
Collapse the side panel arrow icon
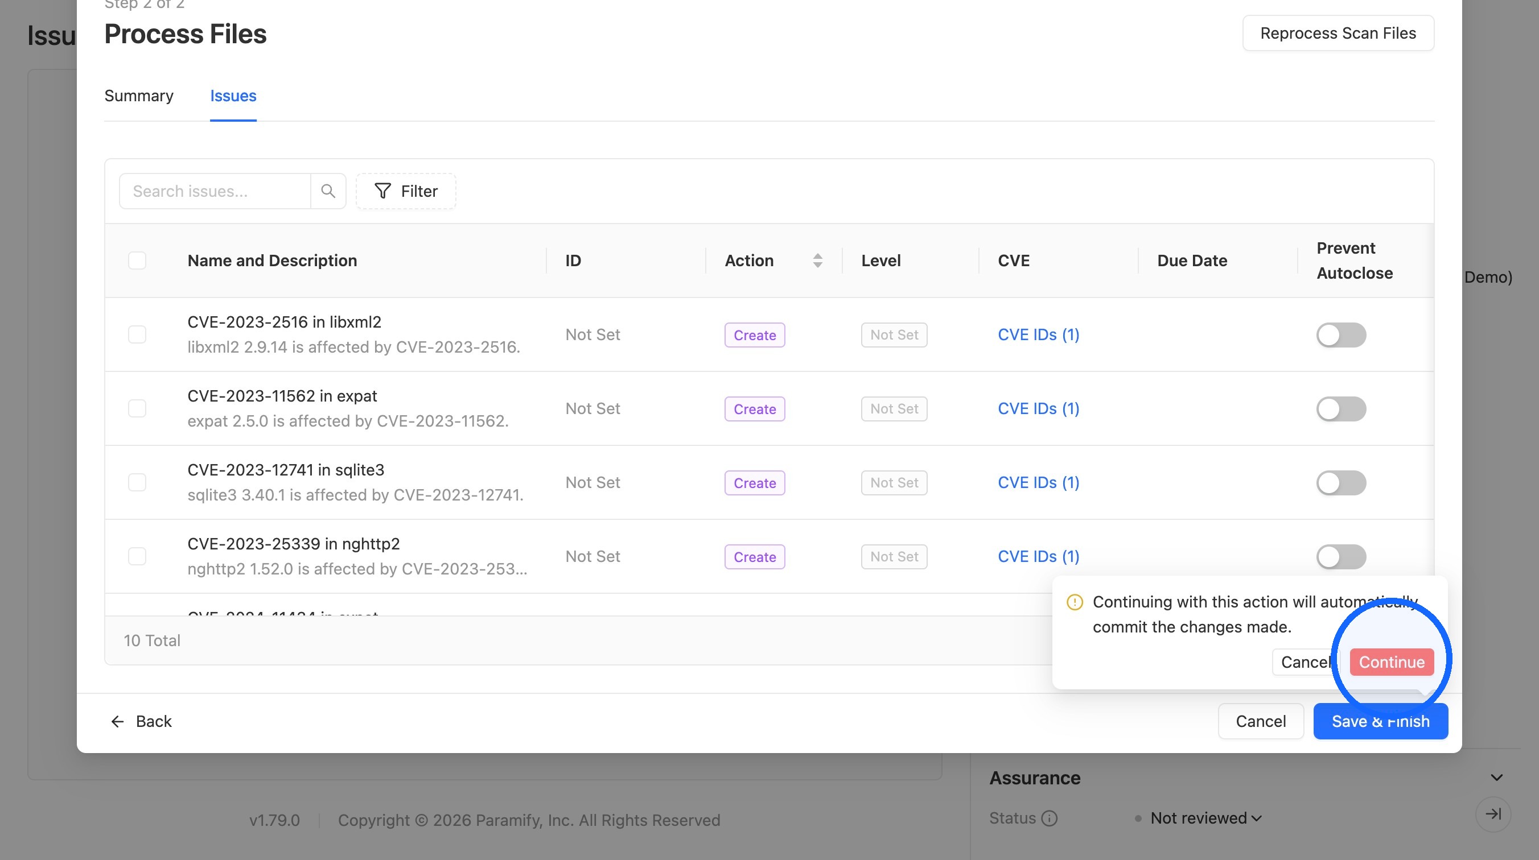(1493, 814)
